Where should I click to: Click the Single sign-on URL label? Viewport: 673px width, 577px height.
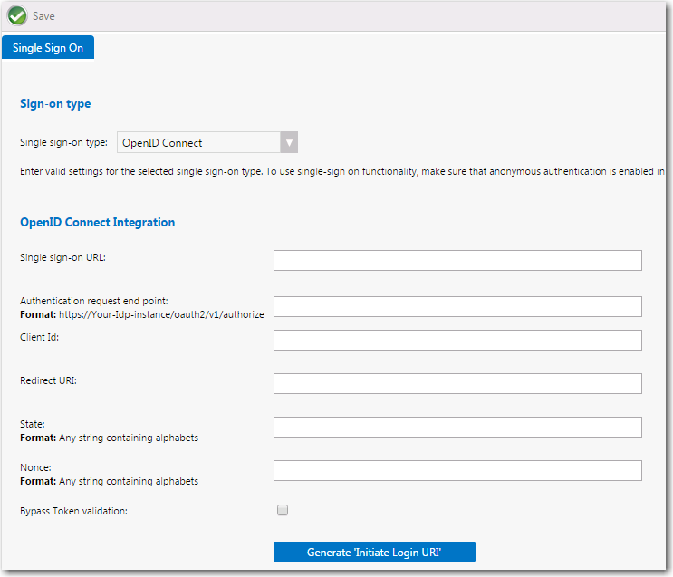(x=62, y=257)
